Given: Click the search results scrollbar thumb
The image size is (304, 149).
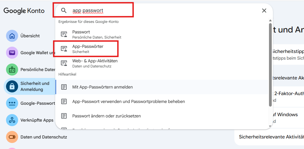Looking at the screenshot, I should 270,64.
